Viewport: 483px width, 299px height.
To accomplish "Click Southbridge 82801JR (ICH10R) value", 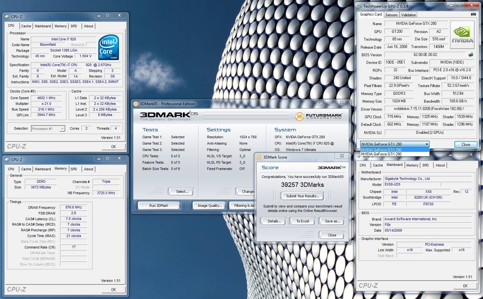I will coord(428,197).
